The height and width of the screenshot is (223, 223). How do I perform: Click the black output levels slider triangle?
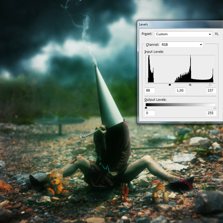pos(146,108)
